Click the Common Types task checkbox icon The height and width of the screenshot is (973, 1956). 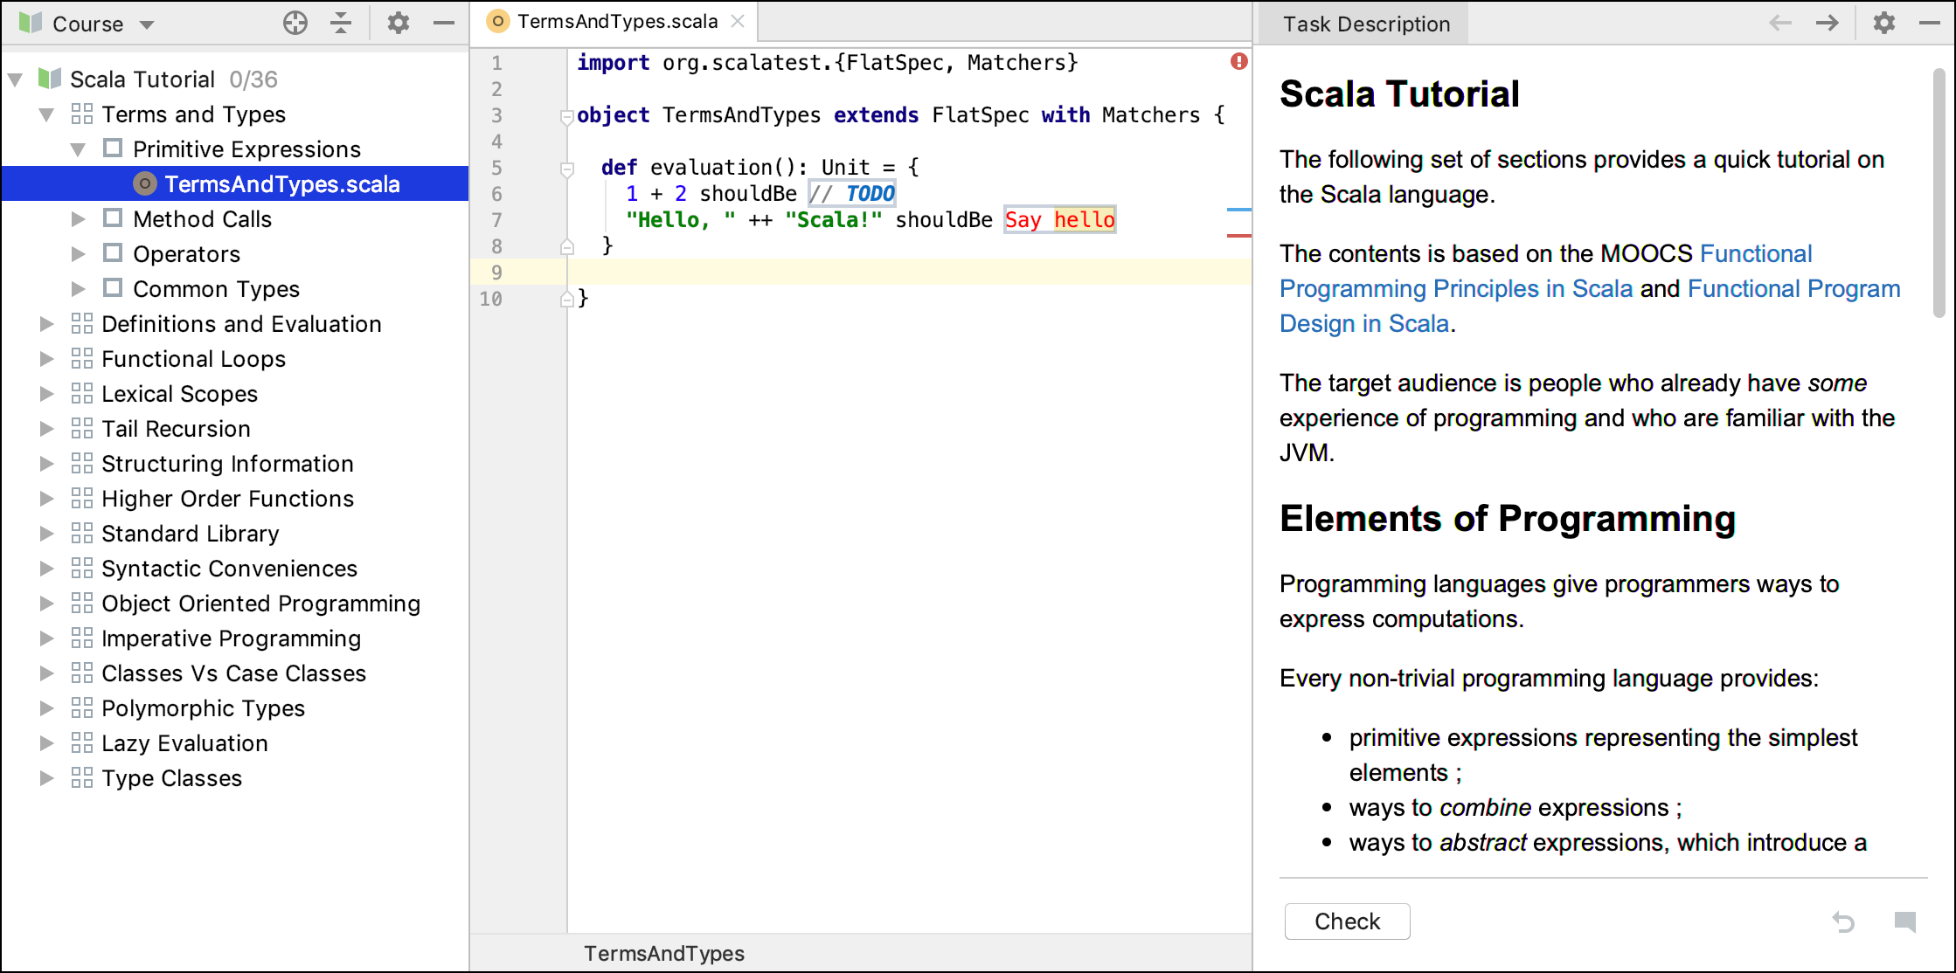[113, 287]
